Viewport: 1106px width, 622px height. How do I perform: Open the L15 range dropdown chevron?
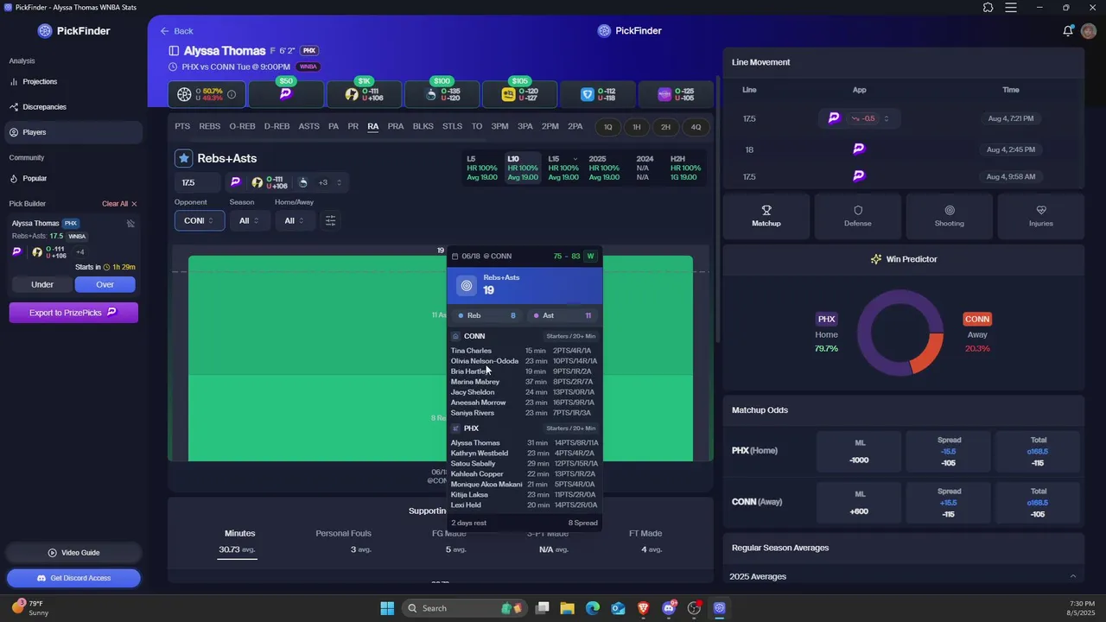[575, 159]
